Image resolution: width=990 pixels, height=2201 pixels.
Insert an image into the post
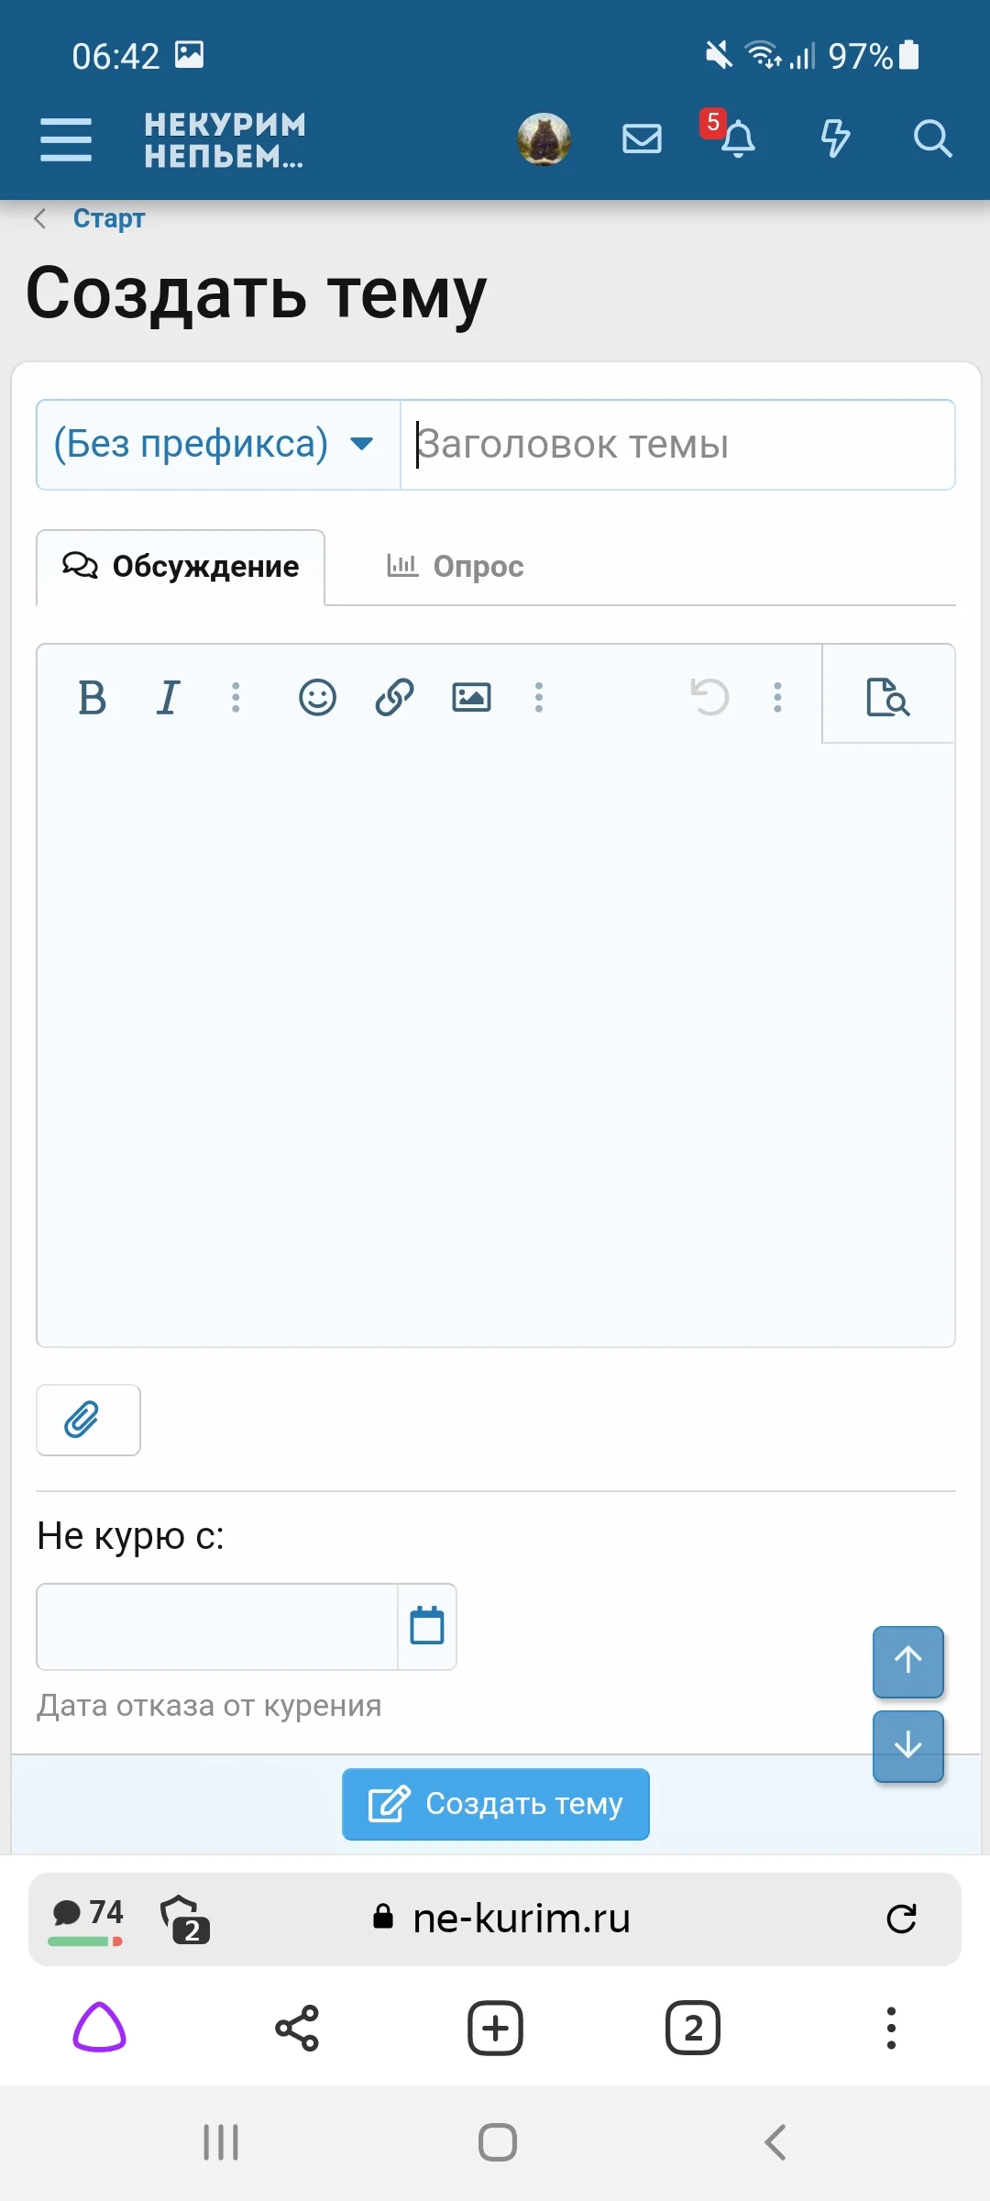[471, 698]
